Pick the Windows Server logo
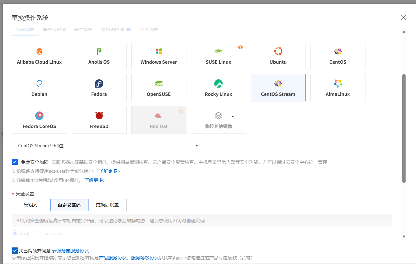Image resolution: width=416 pixels, height=264 pixels. click(159, 51)
